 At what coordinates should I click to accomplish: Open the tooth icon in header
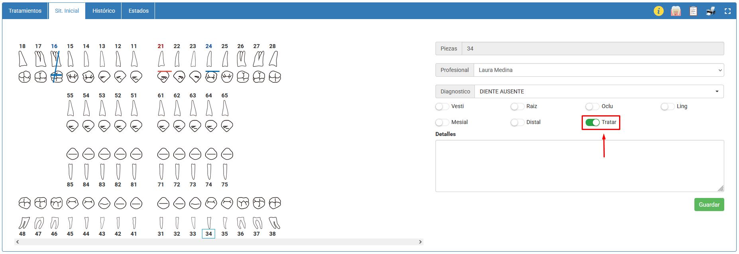click(x=676, y=11)
